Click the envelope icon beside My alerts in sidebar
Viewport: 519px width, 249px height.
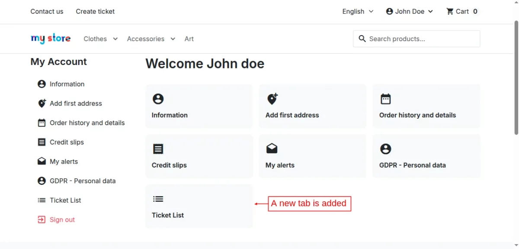tap(42, 162)
